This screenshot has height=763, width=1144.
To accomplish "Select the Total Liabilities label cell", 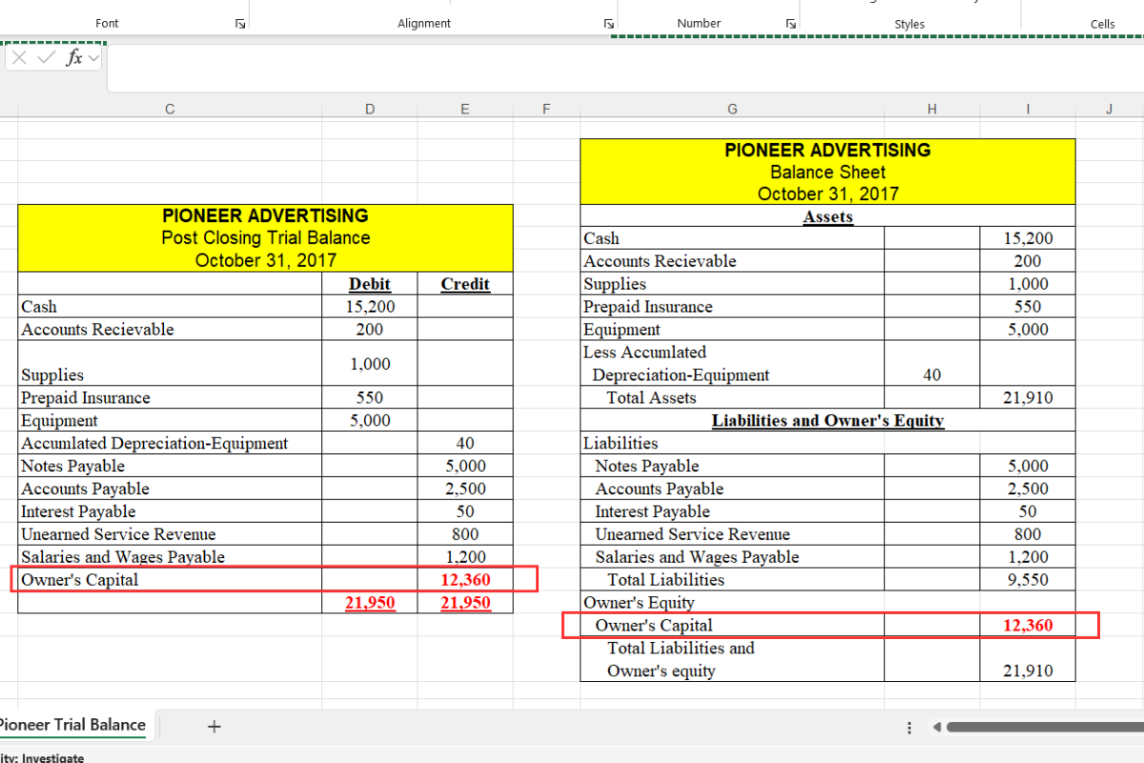I will 732,580.
